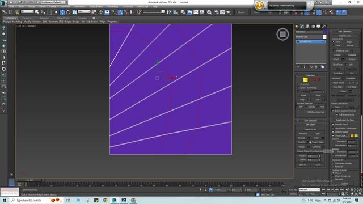This screenshot has height=204, width=363.
Task: Click the Collapse button in Edit Geometry
Action: point(352,55)
